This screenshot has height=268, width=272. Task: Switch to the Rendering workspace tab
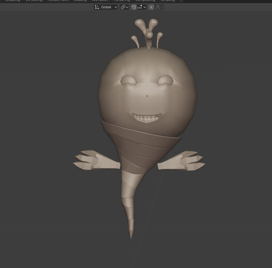[122, 1]
